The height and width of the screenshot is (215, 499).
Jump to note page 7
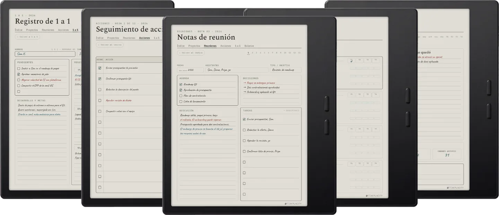(272, 53)
